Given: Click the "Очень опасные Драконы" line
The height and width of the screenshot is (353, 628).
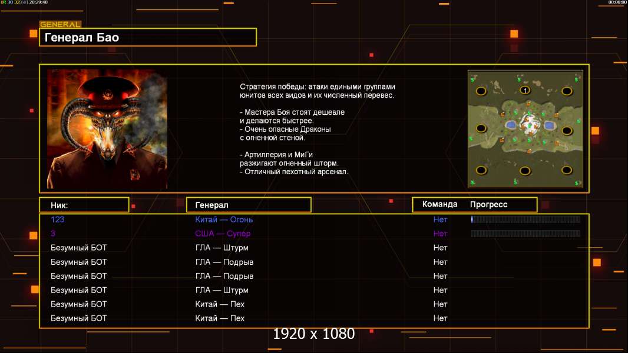Looking at the screenshot, I should [x=286, y=129].
